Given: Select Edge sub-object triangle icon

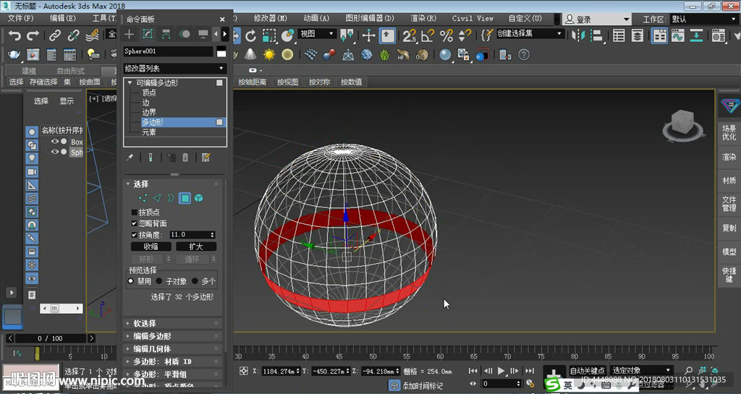Looking at the screenshot, I should 157,198.
